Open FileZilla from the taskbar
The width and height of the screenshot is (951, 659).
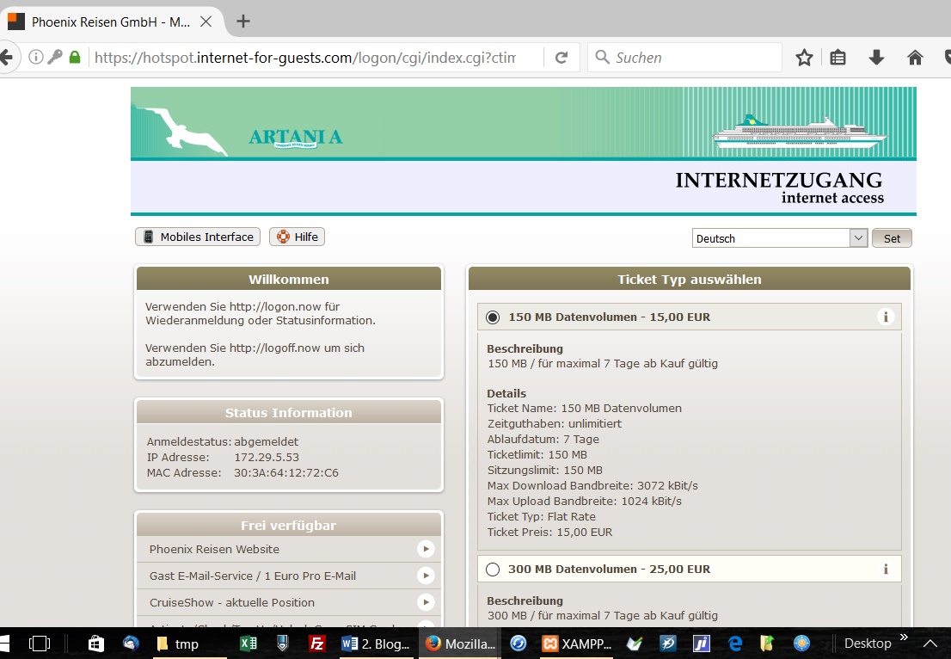[317, 644]
